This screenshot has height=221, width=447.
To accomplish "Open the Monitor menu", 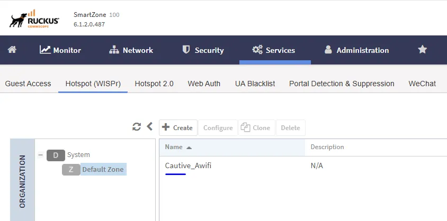I will 60,50.
